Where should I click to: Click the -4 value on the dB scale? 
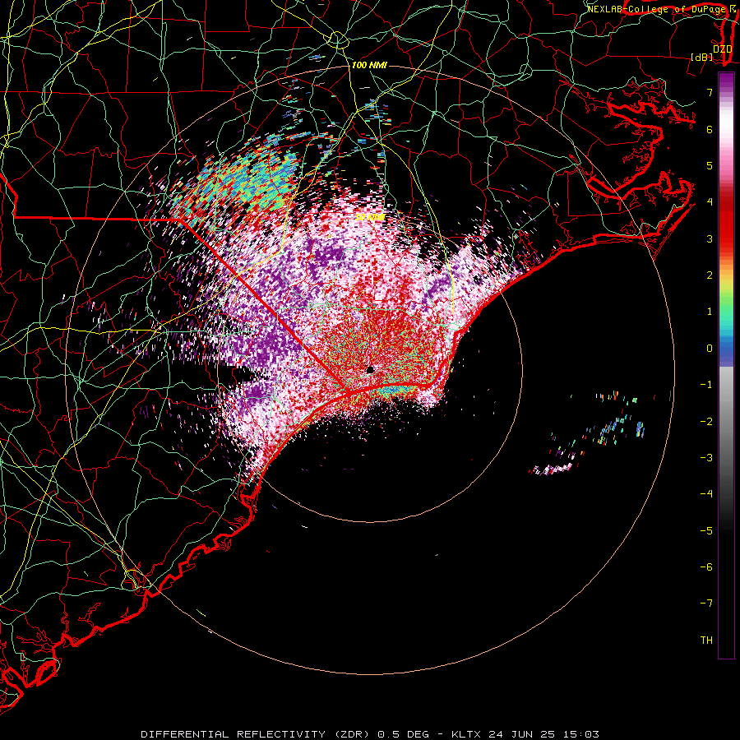point(706,494)
